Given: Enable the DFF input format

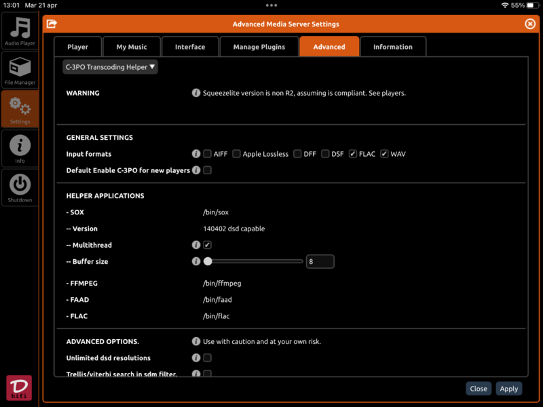Looking at the screenshot, I should coord(297,154).
